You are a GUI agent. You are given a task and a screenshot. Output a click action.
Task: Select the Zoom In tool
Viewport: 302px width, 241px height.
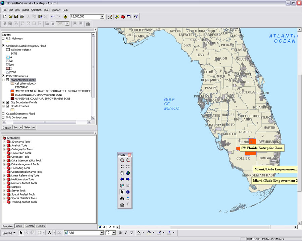pyautogui.click(x=122, y=160)
